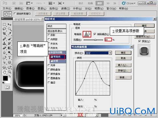Swap foreground and background colors
This screenshot has width=158, height=118.
(x=10, y=76)
